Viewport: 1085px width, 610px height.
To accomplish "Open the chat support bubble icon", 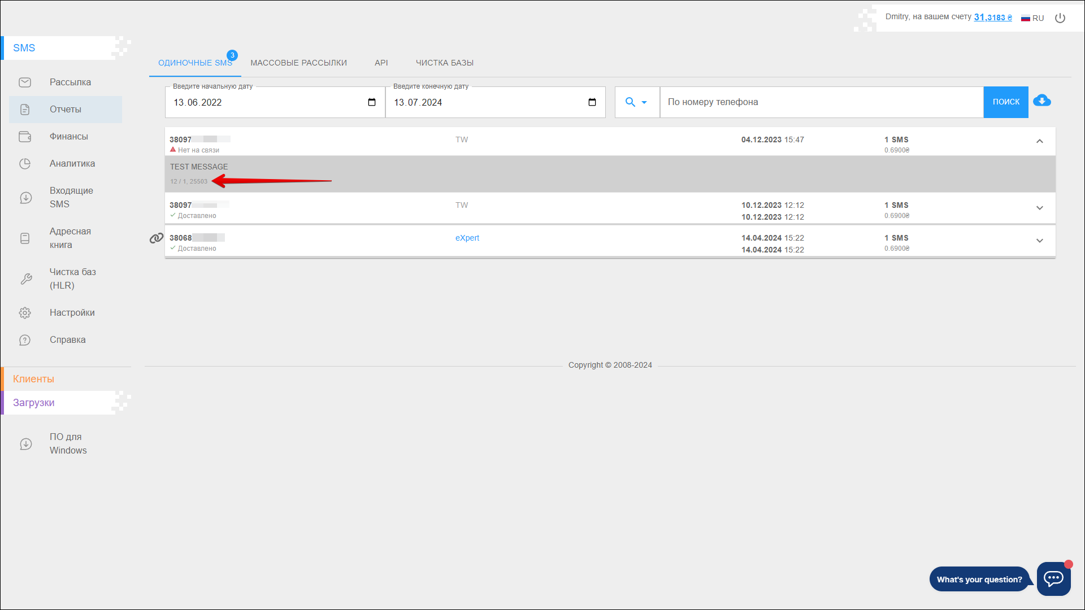I will (x=1053, y=578).
